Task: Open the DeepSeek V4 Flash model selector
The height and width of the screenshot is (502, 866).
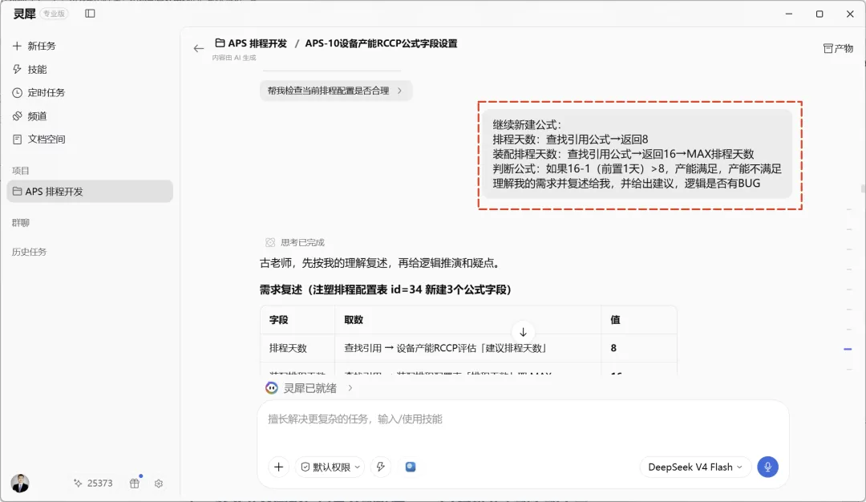Action: click(x=695, y=468)
